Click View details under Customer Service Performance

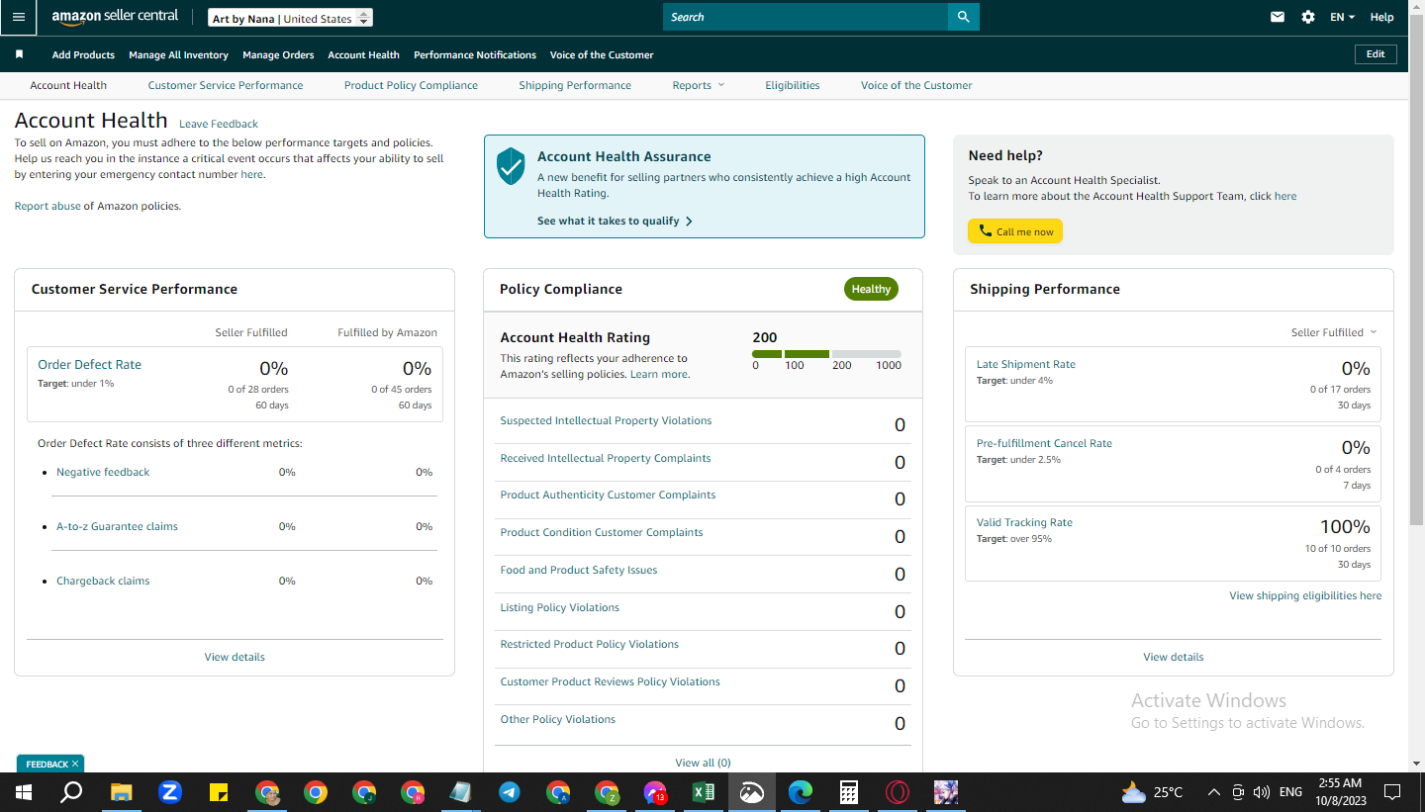click(235, 657)
